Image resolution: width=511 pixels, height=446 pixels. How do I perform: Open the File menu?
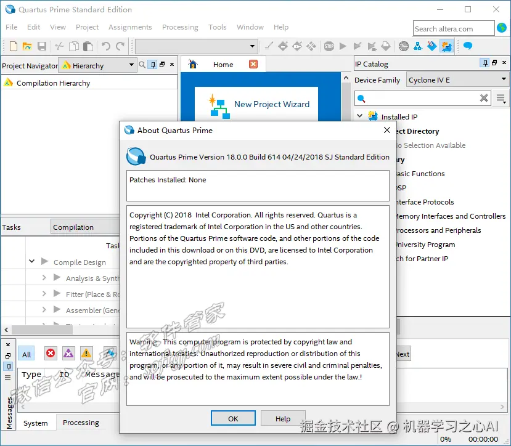12,27
